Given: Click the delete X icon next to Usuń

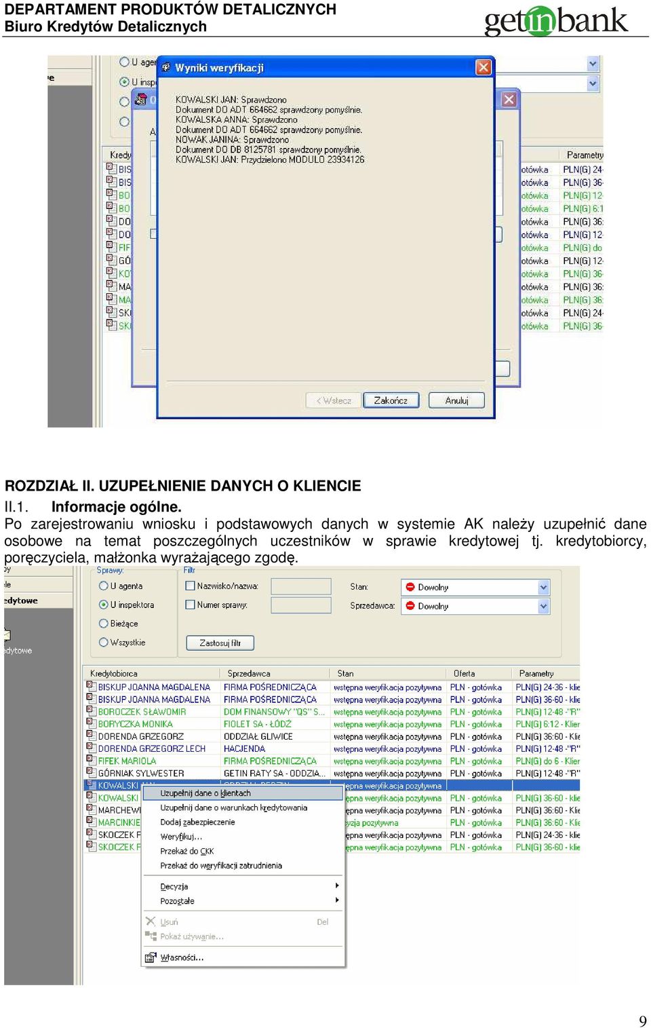Looking at the screenshot, I should (151, 921).
